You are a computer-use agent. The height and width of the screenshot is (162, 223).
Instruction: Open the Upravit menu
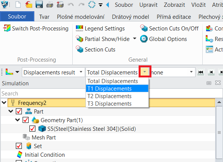[x=148, y=5]
